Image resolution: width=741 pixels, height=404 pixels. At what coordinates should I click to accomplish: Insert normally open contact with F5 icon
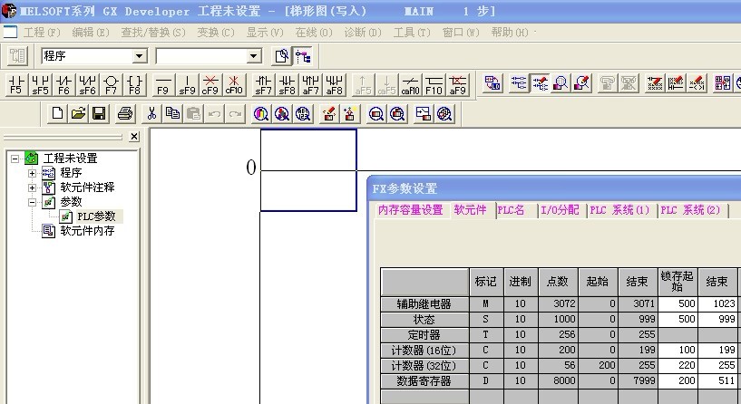[16, 84]
